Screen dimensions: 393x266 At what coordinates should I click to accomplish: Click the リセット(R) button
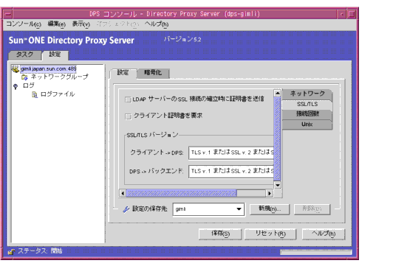click(x=270, y=234)
